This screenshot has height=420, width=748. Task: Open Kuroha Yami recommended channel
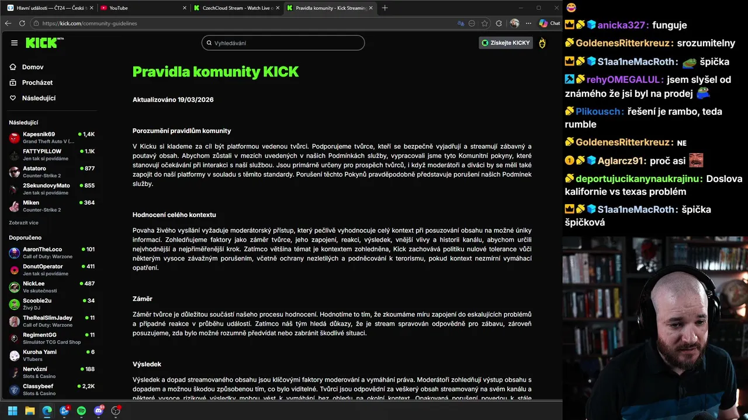pyautogui.click(x=51, y=355)
